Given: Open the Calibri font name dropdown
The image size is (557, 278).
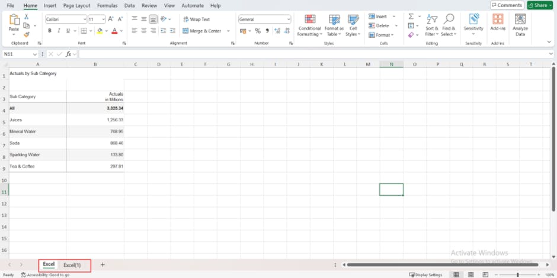Looking at the screenshot, I should coord(85,19).
